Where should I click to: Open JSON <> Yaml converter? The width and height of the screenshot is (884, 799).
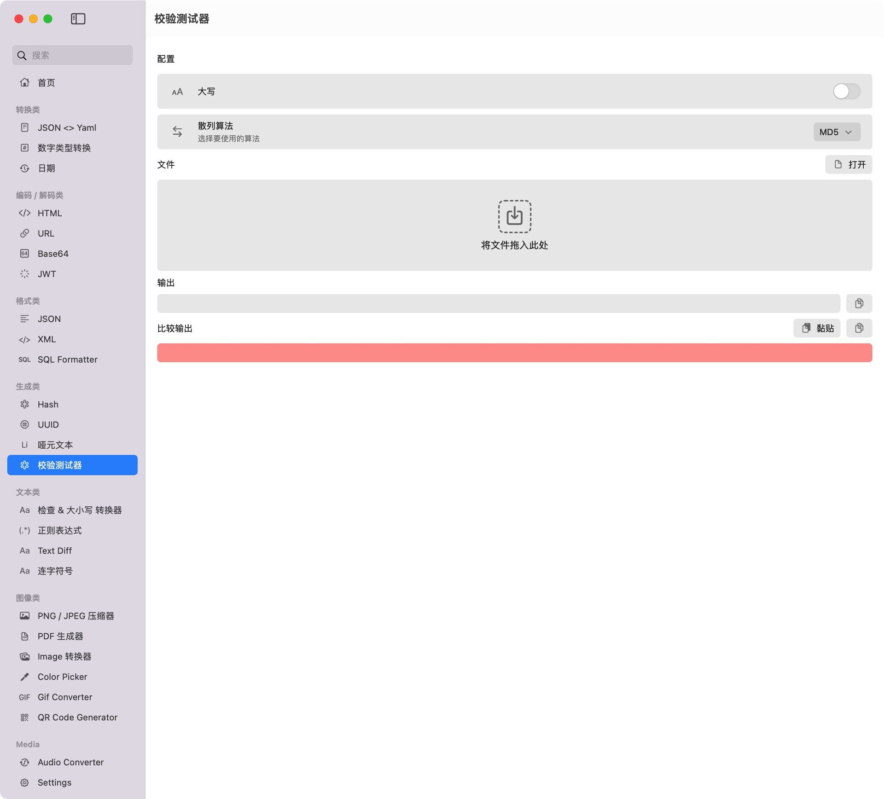72,127
